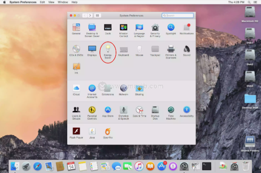Screen dimensions: 261x173
Task: Open the System Preferences menu
Action: [23, 2]
